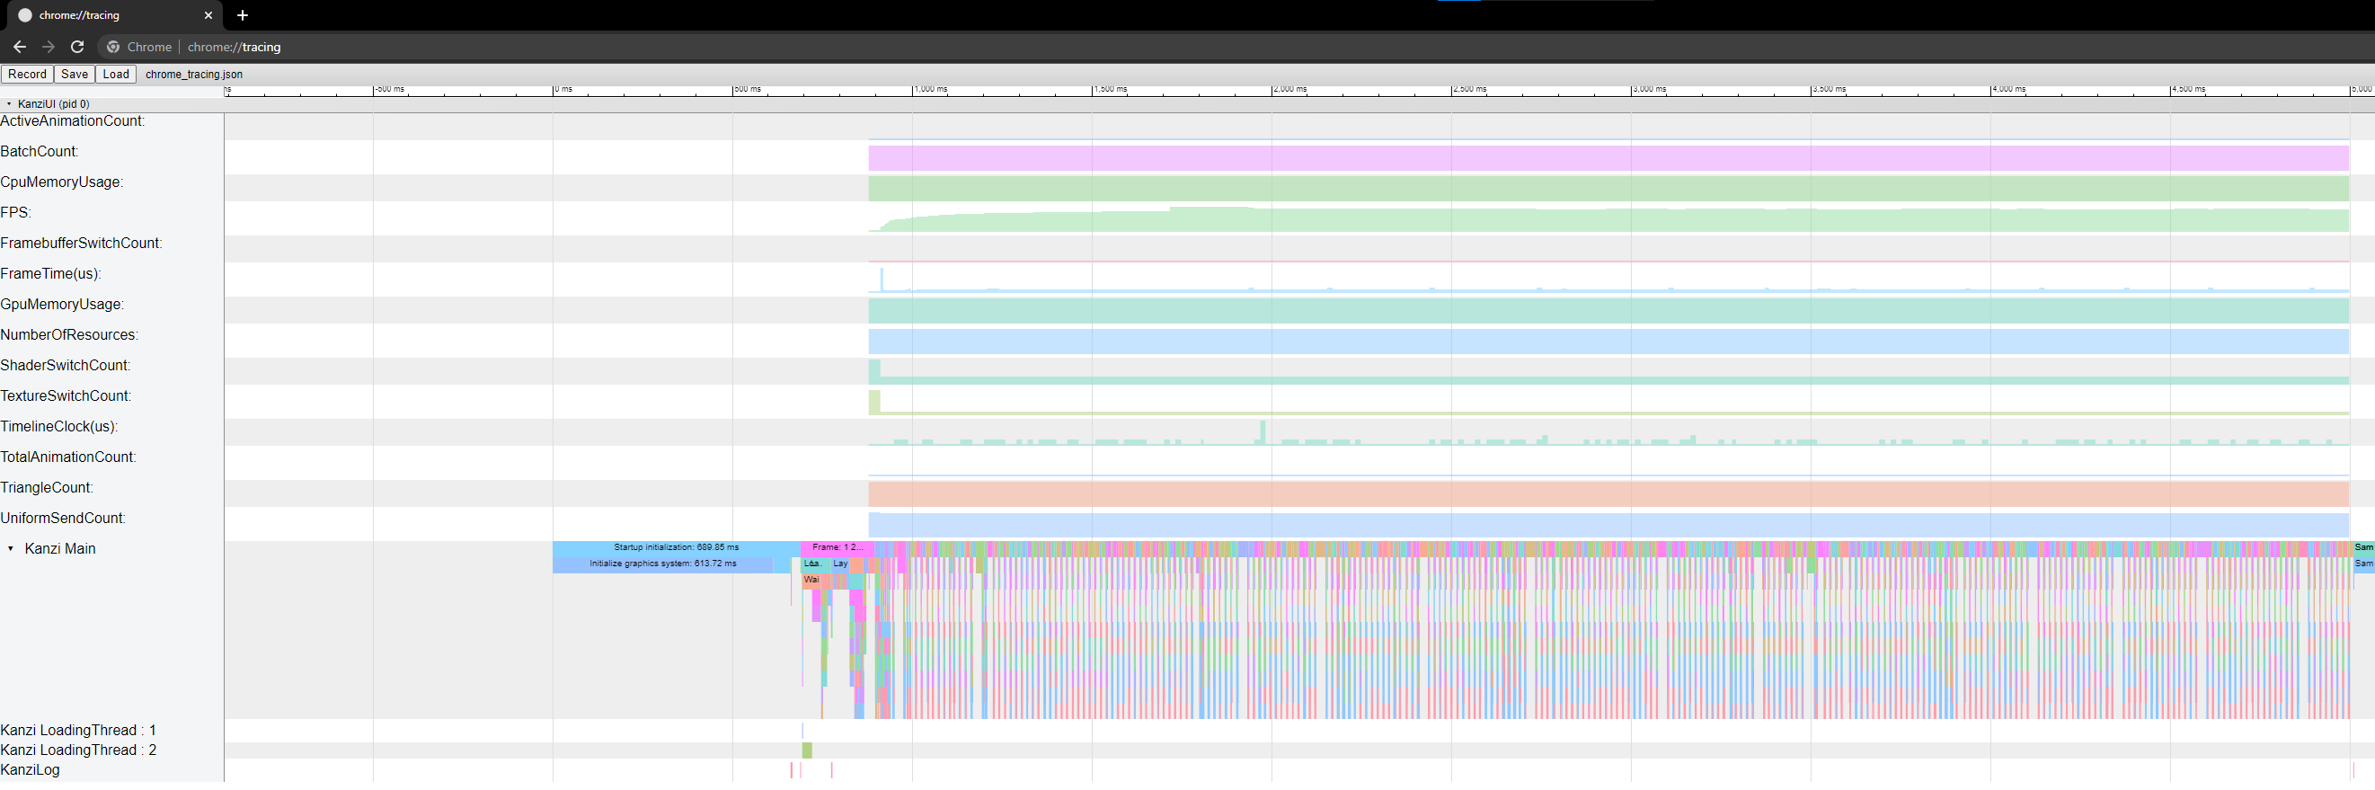This screenshot has height=790, width=2375.
Task: Select the FramebufferSwitchCount counter label
Action: point(81,244)
